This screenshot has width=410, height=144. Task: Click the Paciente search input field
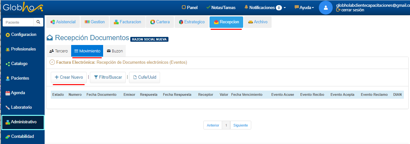pyautogui.click(x=18, y=22)
